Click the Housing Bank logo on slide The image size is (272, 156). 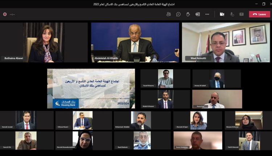(x=66, y=103)
